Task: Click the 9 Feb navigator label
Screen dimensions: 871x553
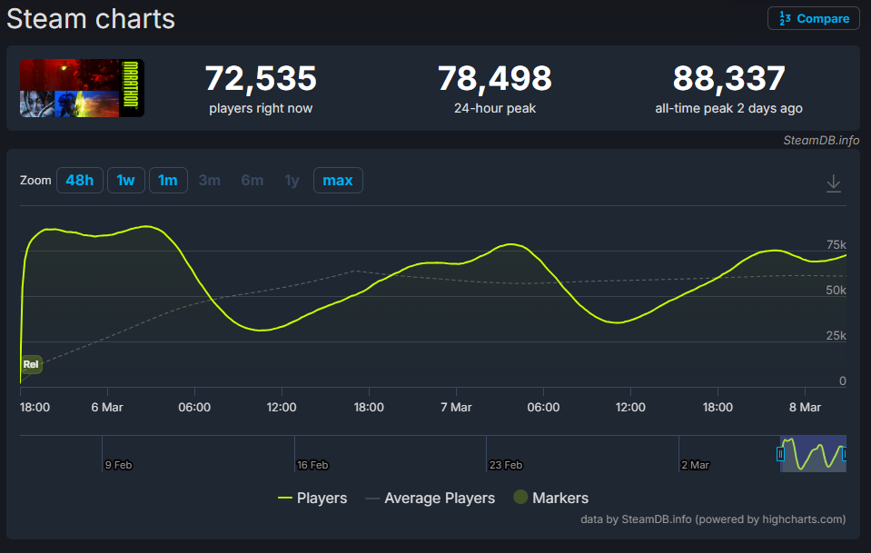Action: click(x=118, y=465)
